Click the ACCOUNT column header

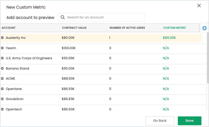click(x=9, y=28)
